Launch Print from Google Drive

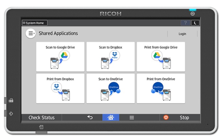[x=161, y=57]
